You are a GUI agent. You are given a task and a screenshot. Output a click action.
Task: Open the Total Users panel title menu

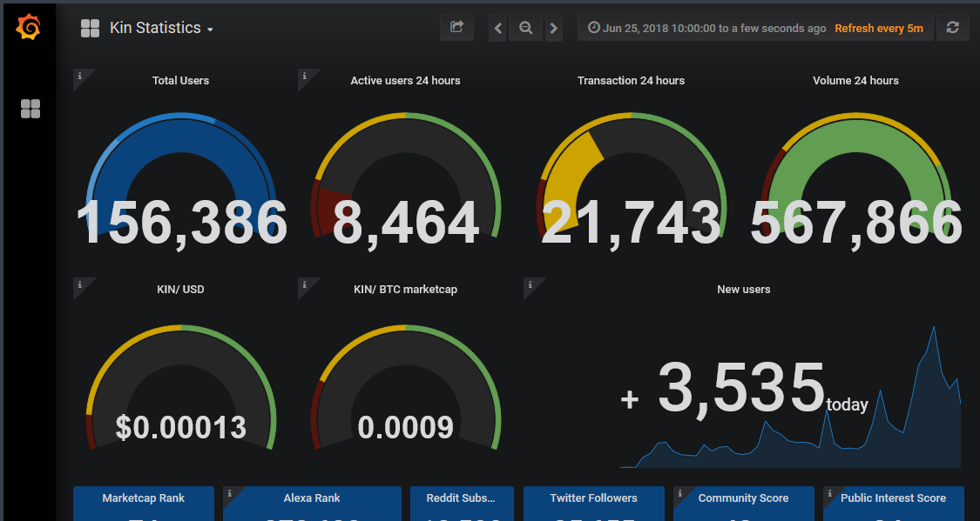click(x=180, y=81)
